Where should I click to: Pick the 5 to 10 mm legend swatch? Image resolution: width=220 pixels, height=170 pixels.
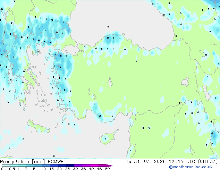point(38,165)
